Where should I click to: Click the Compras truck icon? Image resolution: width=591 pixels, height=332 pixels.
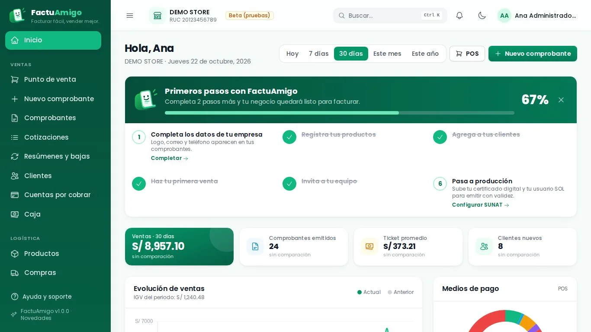pos(15,273)
